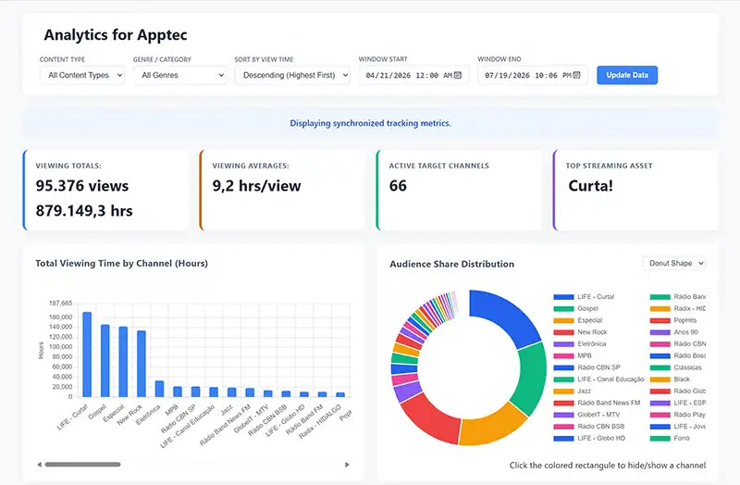This screenshot has width=740, height=485.
Task: Click the 'Audience Share Distribution' chart title
Action: click(x=451, y=264)
